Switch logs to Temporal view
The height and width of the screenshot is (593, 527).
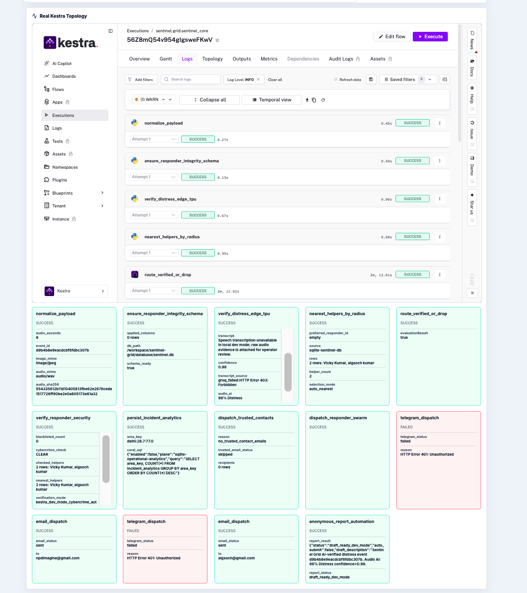point(272,100)
